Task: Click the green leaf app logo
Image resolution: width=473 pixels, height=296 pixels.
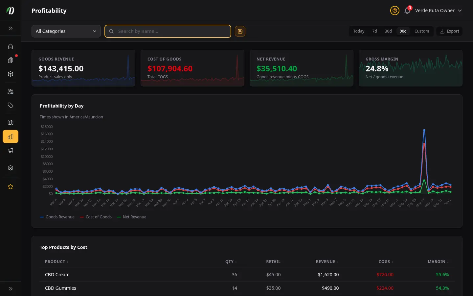Action: (x=11, y=11)
